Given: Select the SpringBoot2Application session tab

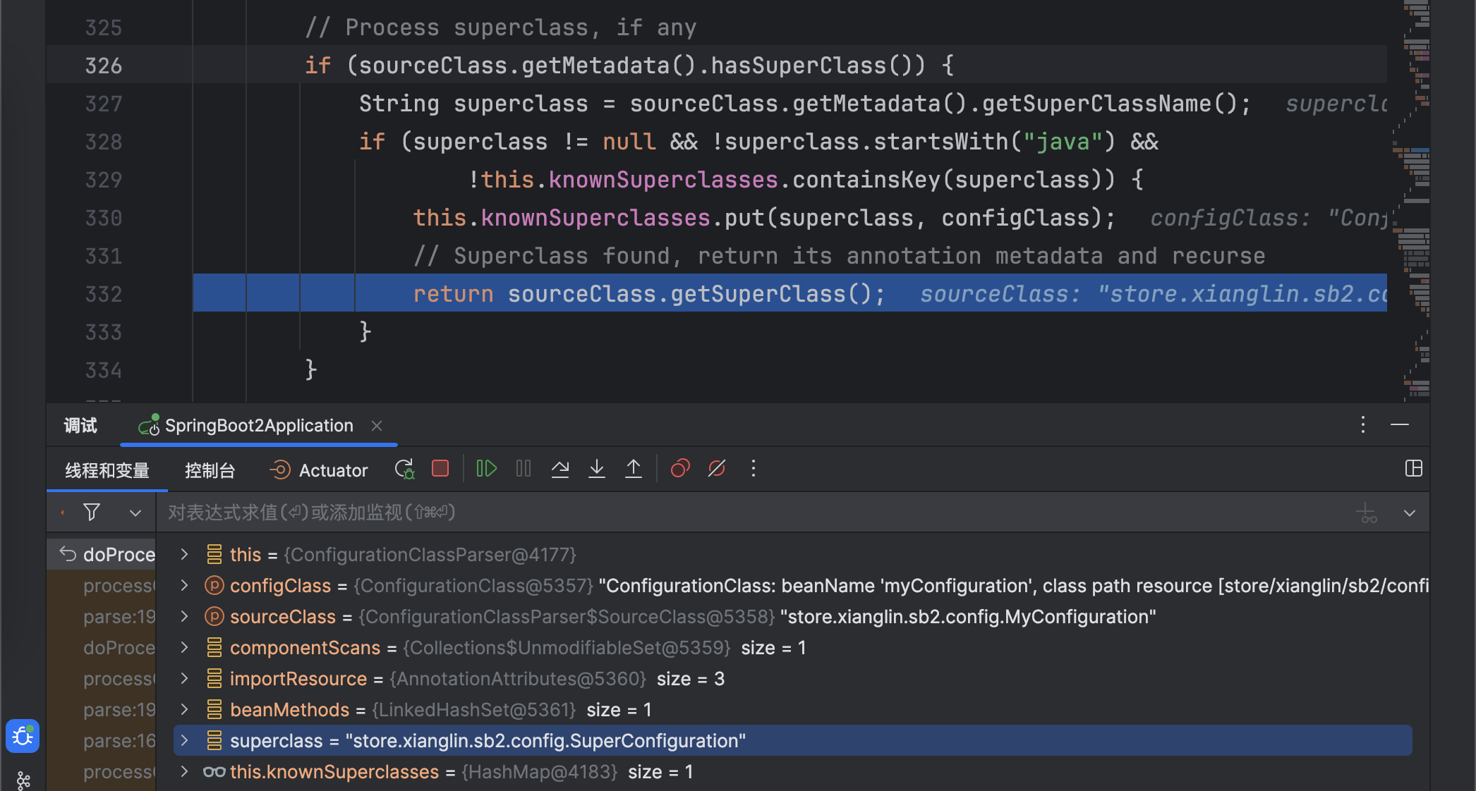Looking at the screenshot, I should click(x=258, y=426).
